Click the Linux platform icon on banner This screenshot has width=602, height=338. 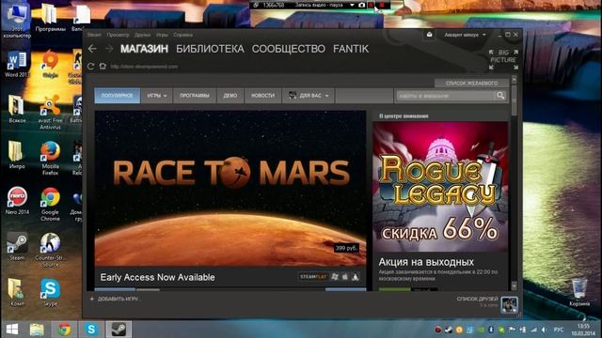(356, 277)
